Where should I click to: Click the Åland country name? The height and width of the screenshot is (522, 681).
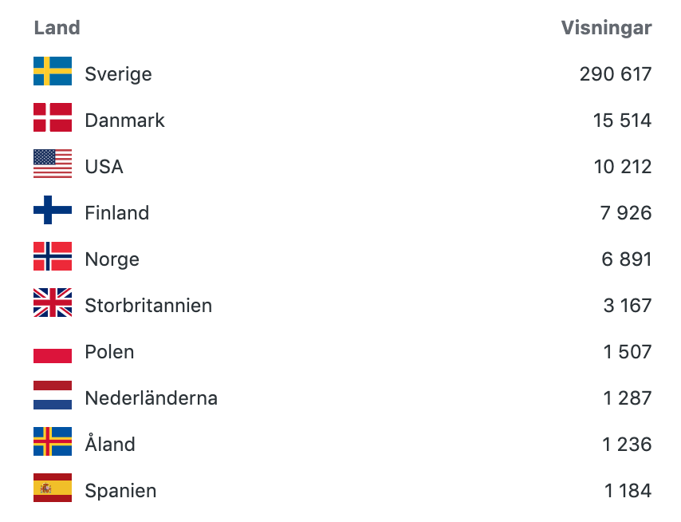(110, 444)
